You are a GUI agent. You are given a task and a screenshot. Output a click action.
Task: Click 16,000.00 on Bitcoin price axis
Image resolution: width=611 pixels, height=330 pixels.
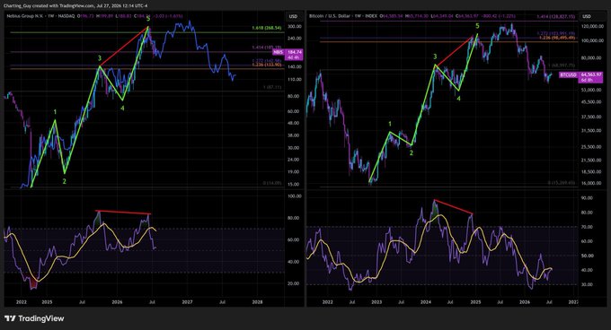591,183
